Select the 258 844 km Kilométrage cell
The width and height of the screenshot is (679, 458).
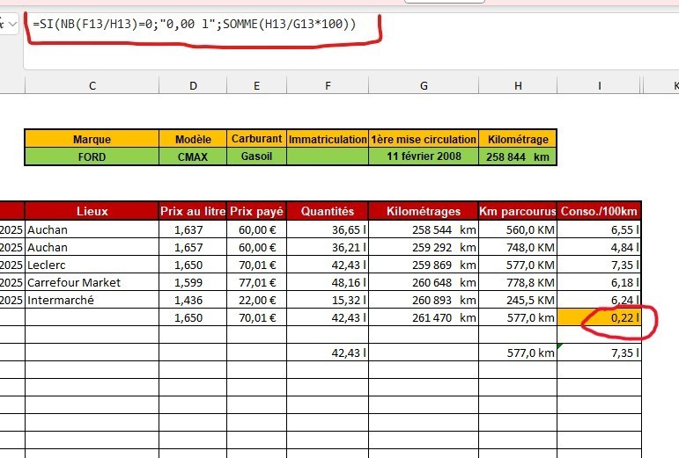518,156
